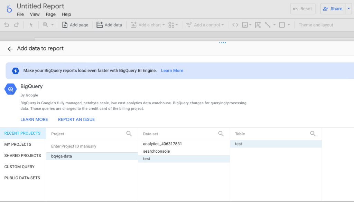Select the rectangle shape tool
The height and width of the screenshot is (210, 354).
pos(282,25)
